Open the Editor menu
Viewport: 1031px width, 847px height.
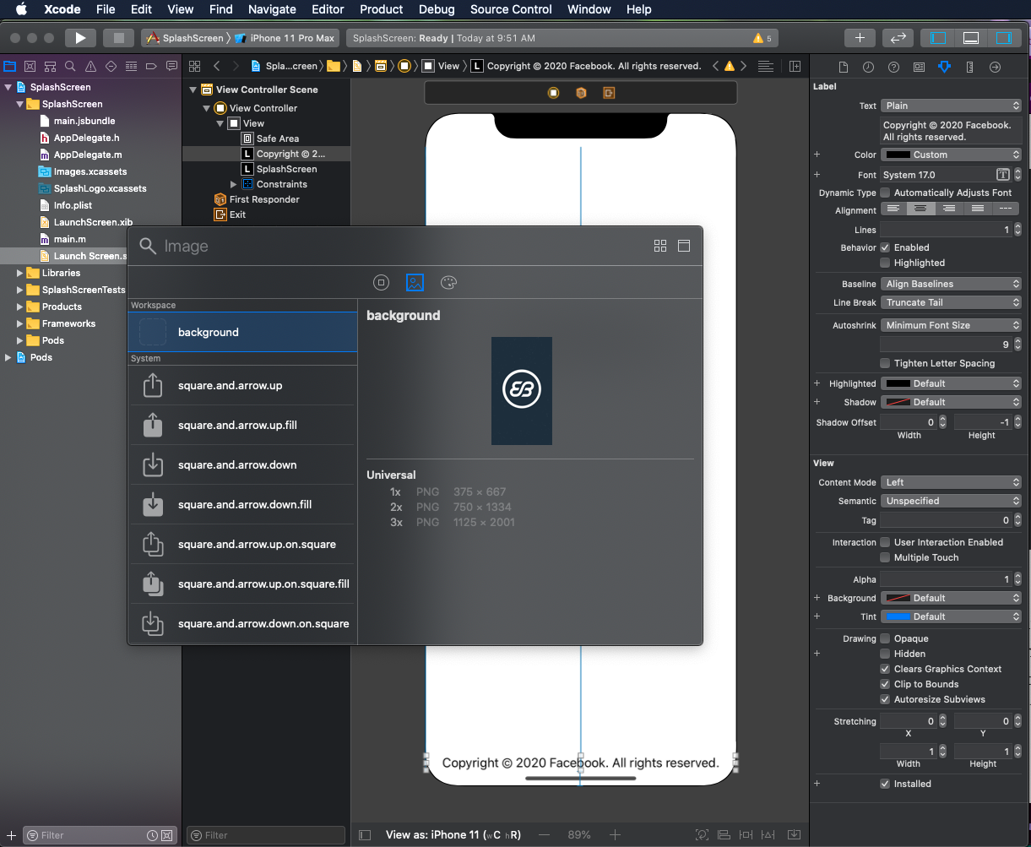[x=328, y=9]
